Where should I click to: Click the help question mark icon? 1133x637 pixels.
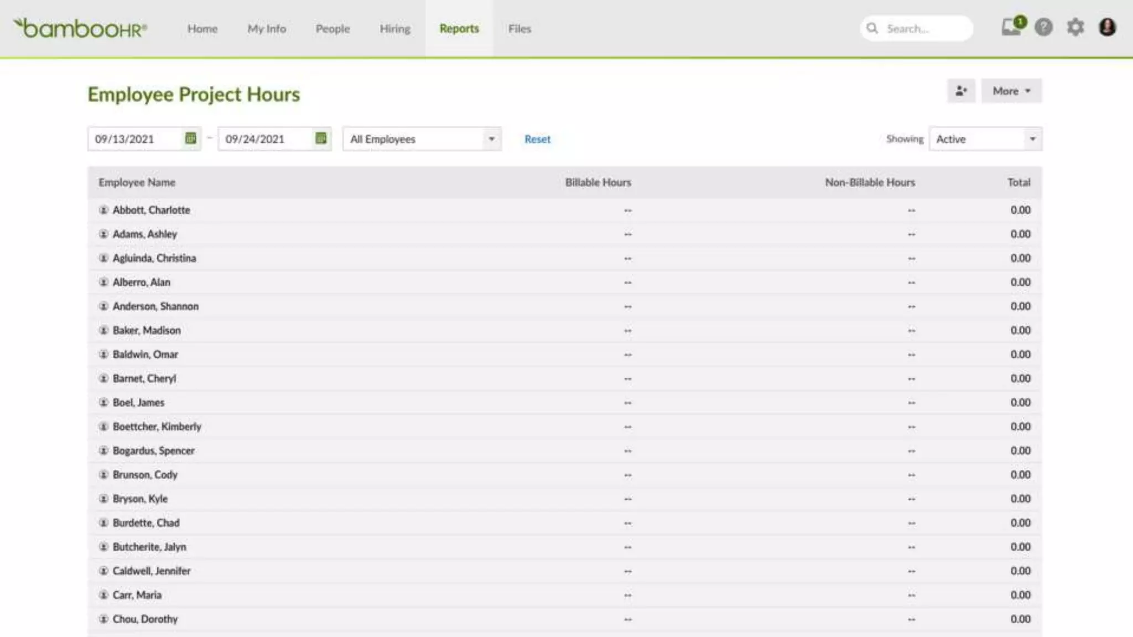click(1043, 27)
